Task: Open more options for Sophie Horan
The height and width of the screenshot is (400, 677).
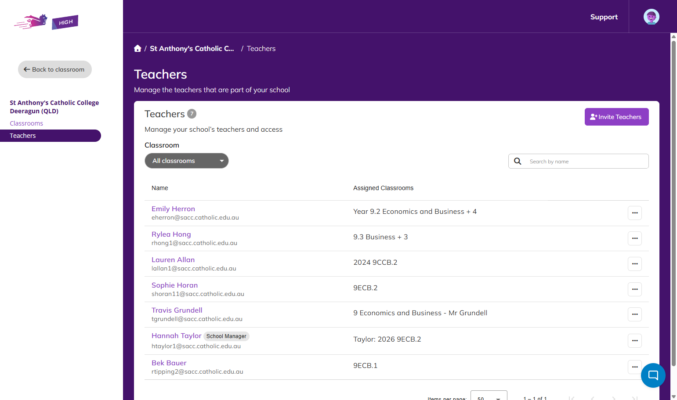Action: click(x=635, y=289)
